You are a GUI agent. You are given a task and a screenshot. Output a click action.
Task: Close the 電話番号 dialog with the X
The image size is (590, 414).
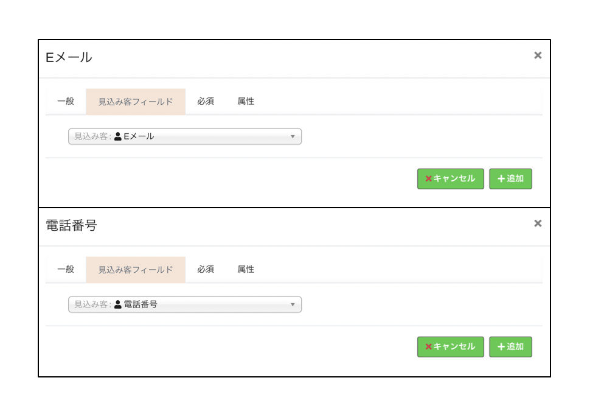pos(538,223)
